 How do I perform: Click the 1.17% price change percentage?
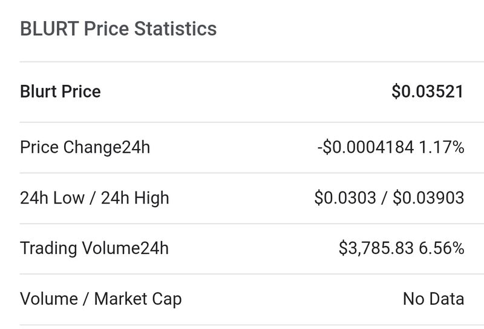pos(441,147)
